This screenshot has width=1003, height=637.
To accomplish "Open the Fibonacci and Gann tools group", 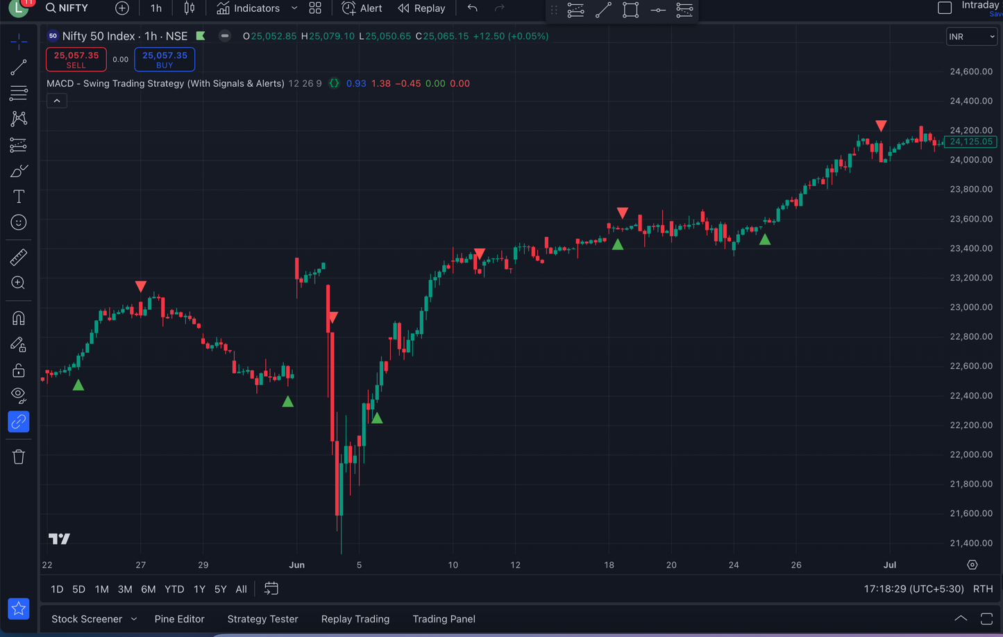I will pyautogui.click(x=19, y=93).
